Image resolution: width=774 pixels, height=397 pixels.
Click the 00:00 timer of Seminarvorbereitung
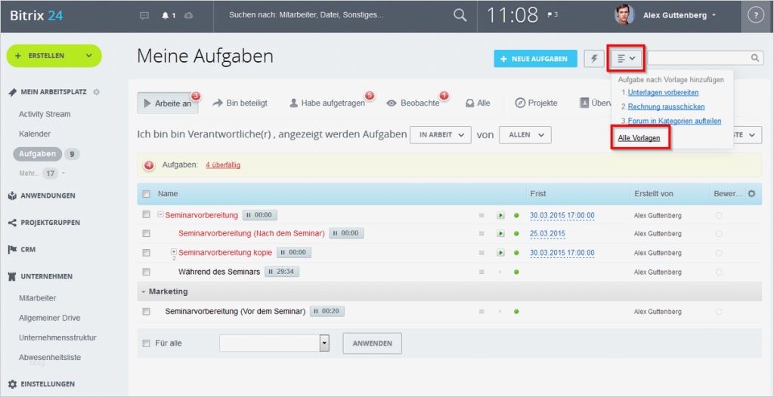260,215
